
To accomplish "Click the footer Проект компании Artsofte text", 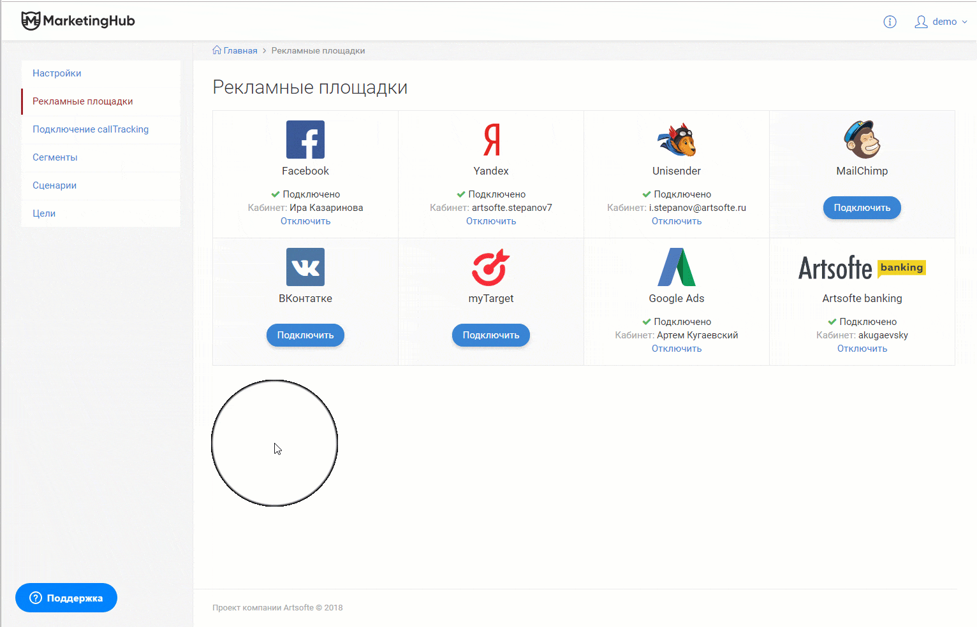I will (277, 608).
